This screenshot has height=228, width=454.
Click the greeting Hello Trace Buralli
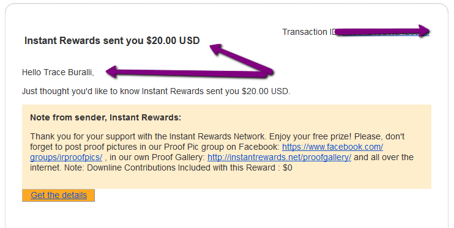point(58,72)
